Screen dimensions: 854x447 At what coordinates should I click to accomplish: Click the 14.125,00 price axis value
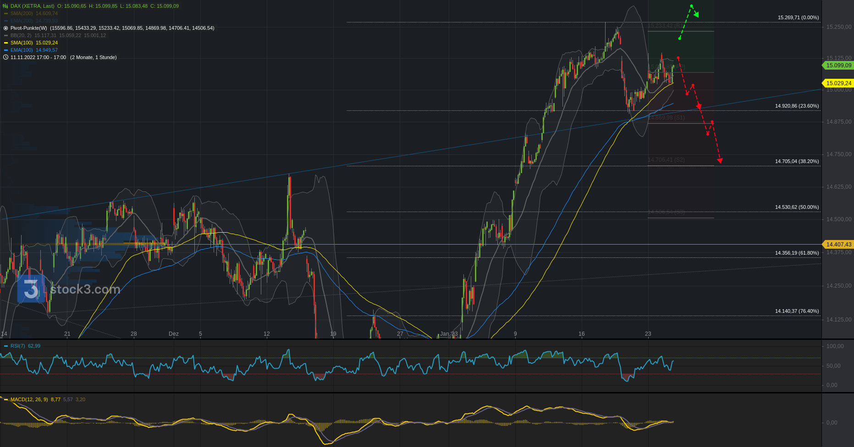click(838, 320)
